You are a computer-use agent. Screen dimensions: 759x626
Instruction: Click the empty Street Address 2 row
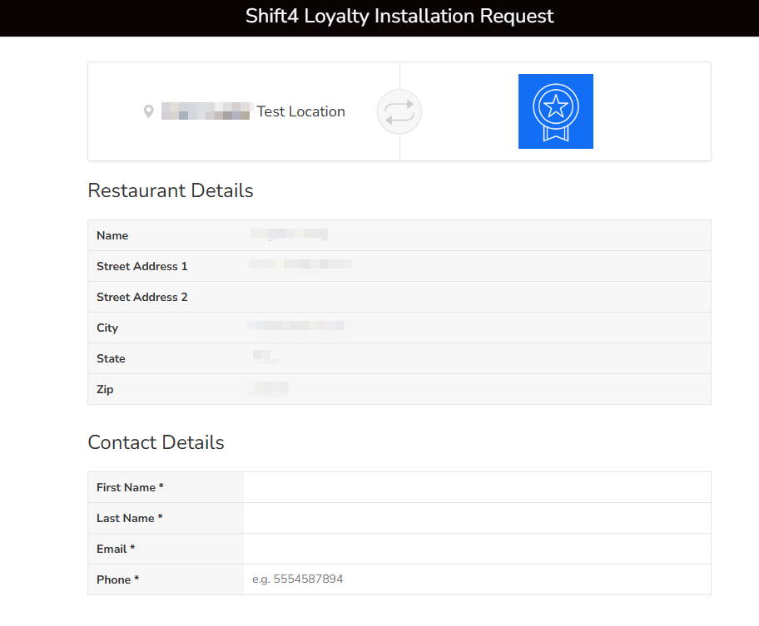[476, 297]
